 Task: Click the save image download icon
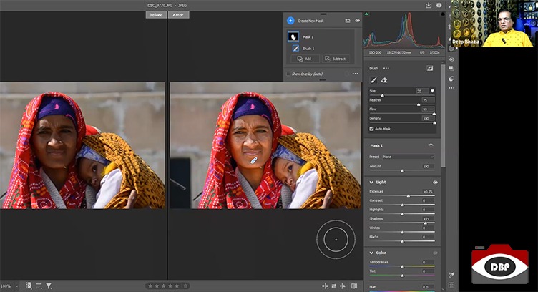(x=428, y=5)
